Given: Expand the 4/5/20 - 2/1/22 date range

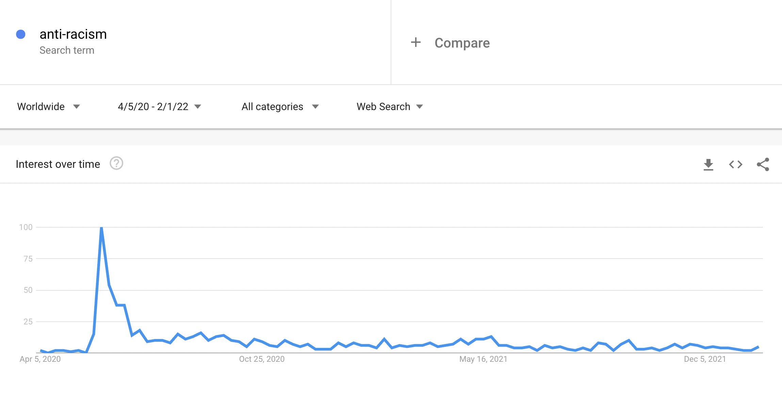Looking at the screenshot, I should [x=159, y=107].
